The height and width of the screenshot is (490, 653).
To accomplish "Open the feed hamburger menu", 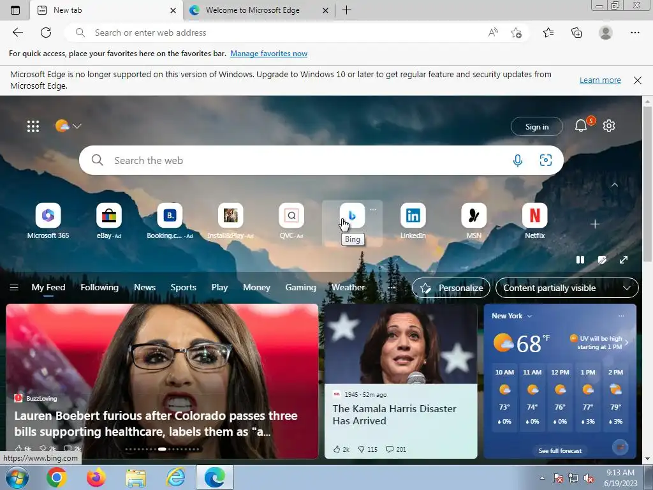I will tap(14, 288).
